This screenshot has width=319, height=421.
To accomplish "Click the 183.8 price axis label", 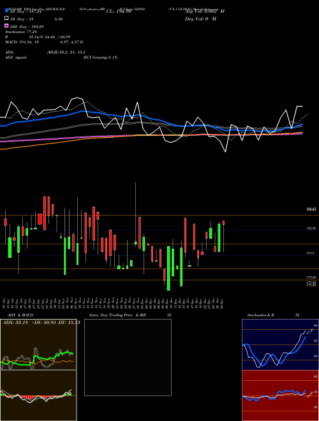I will click(x=311, y=253).
